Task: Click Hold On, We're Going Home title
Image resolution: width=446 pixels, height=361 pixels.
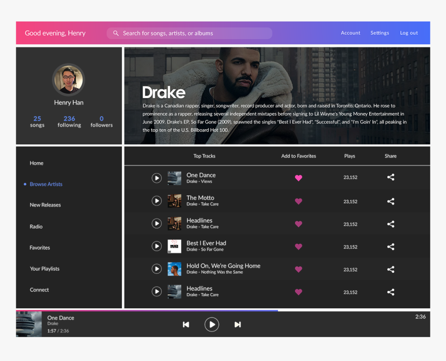Action: tap(224, 266)
